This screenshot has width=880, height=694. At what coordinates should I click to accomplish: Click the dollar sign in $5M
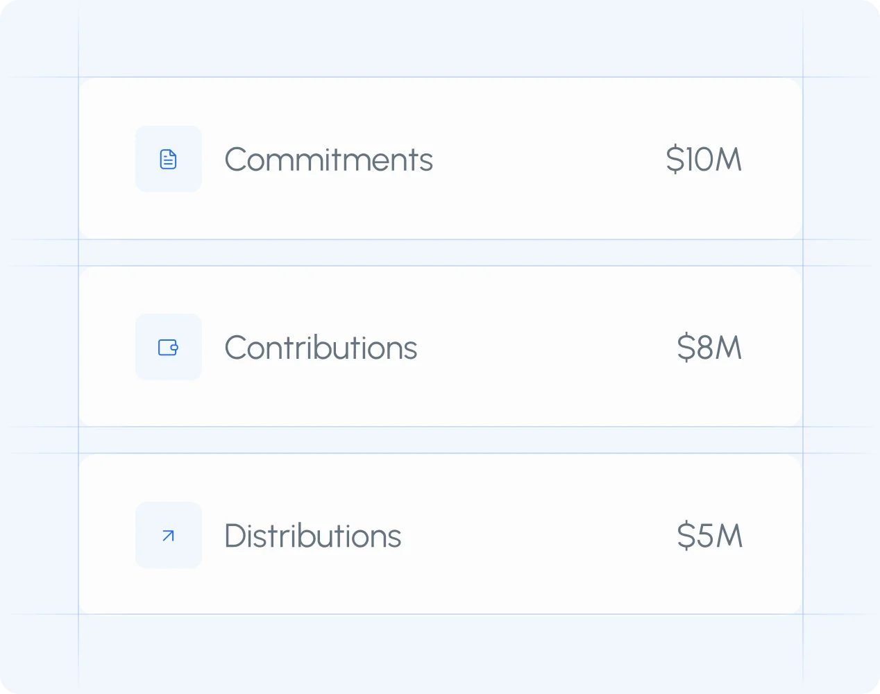(x=686, y=536)
